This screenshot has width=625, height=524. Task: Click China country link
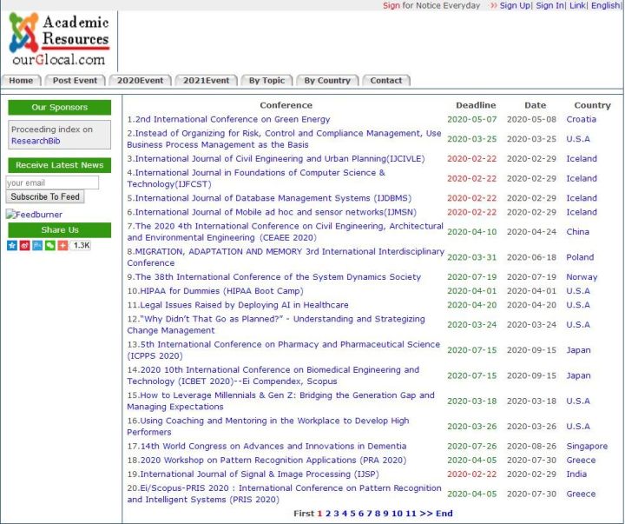[577, 231]
